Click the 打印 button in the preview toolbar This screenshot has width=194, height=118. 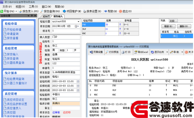coord(126,52)
